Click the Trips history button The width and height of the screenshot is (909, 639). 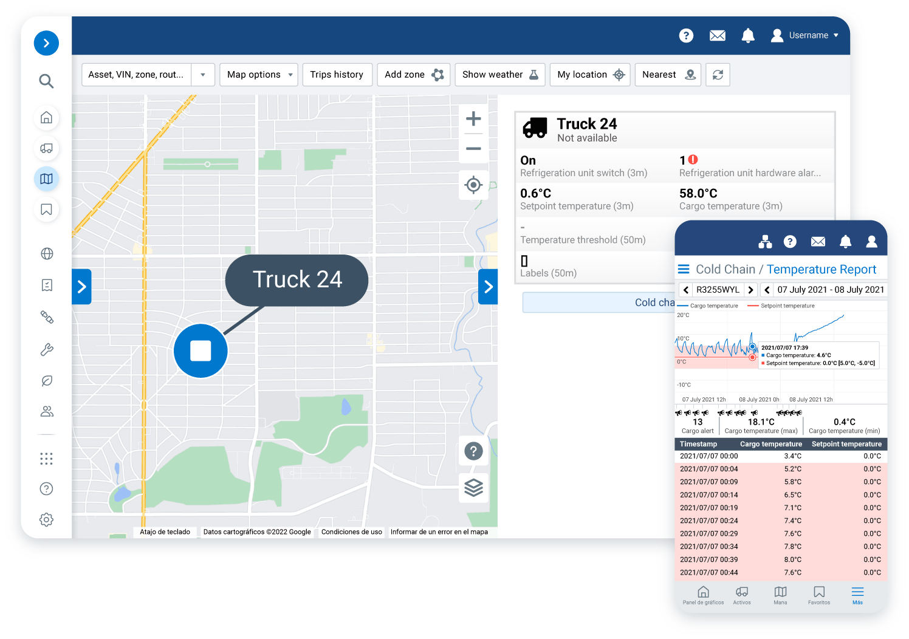(337, 74)
